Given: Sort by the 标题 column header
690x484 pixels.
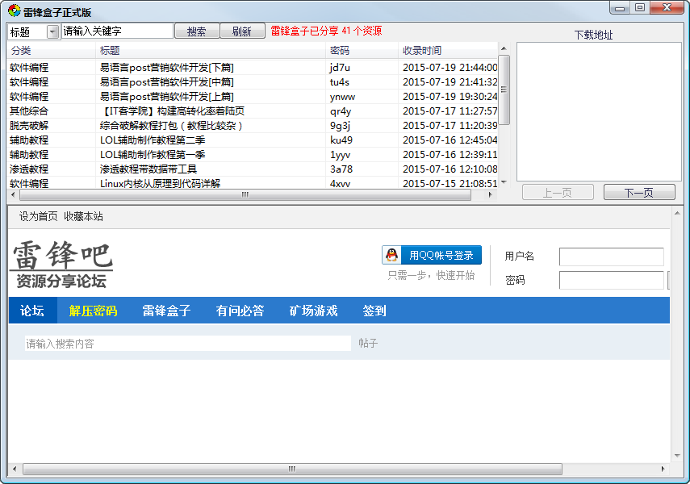Looking at the screenshot, I should click(211, 51).
